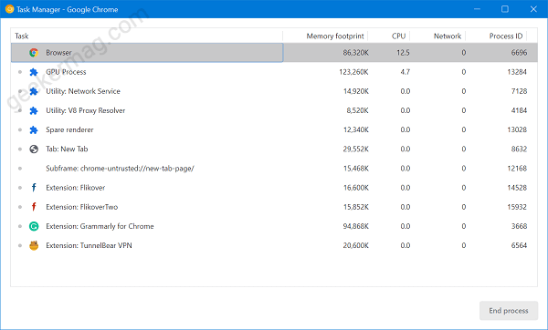The width and height of the screenshot is (548, 330).
Task: Click memory value 15,468K
Action: 356,169
